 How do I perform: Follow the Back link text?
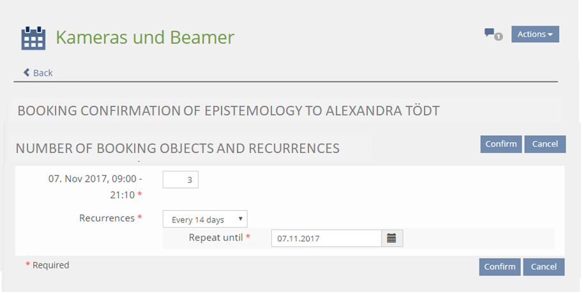click(x=43, y=73)
